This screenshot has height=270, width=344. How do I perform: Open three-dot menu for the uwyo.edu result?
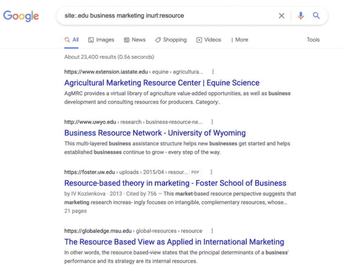point(212,122)
